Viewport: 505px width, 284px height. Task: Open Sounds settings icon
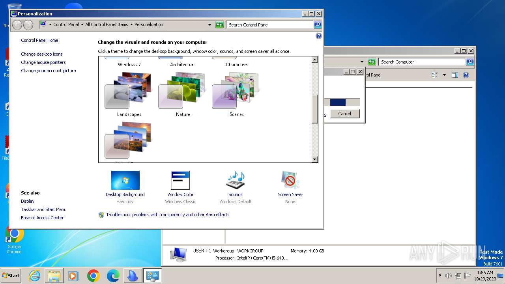(x=236, y=180)
